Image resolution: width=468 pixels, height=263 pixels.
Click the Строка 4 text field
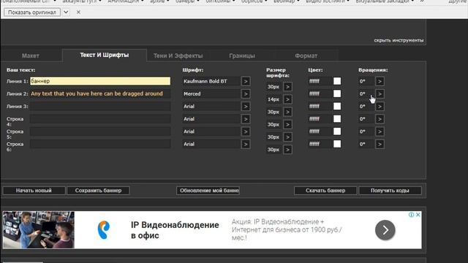pyautogui.click(x=100, y=119)
